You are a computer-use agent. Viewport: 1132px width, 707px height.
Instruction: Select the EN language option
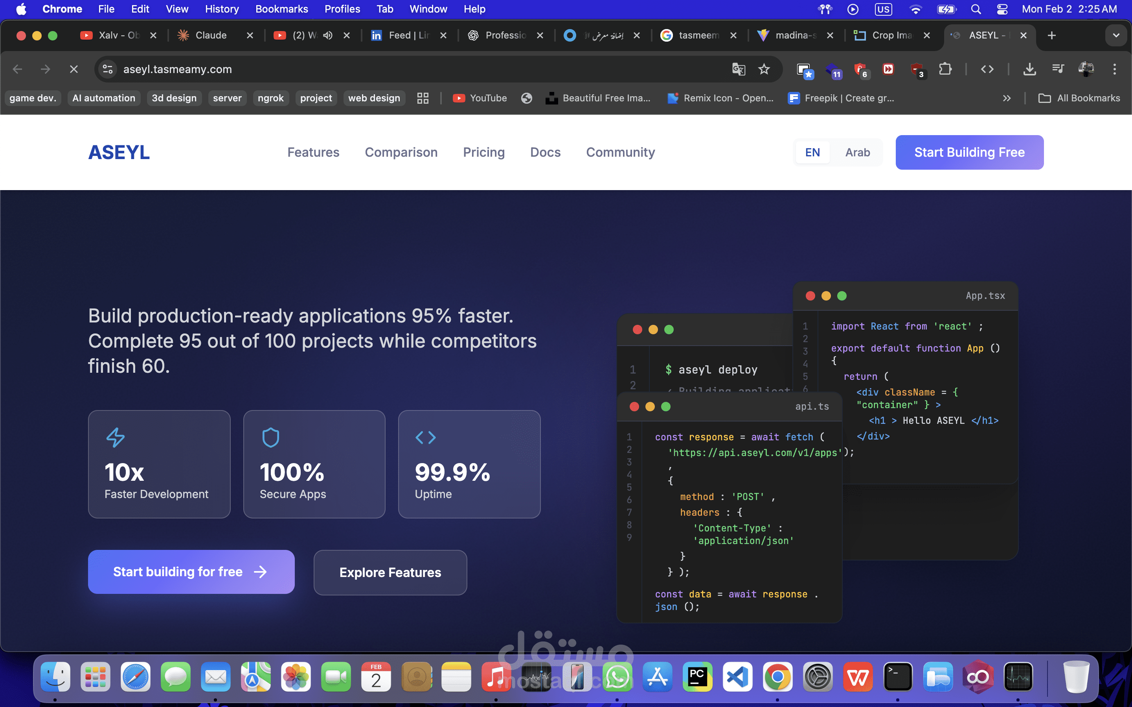point(812,152)
